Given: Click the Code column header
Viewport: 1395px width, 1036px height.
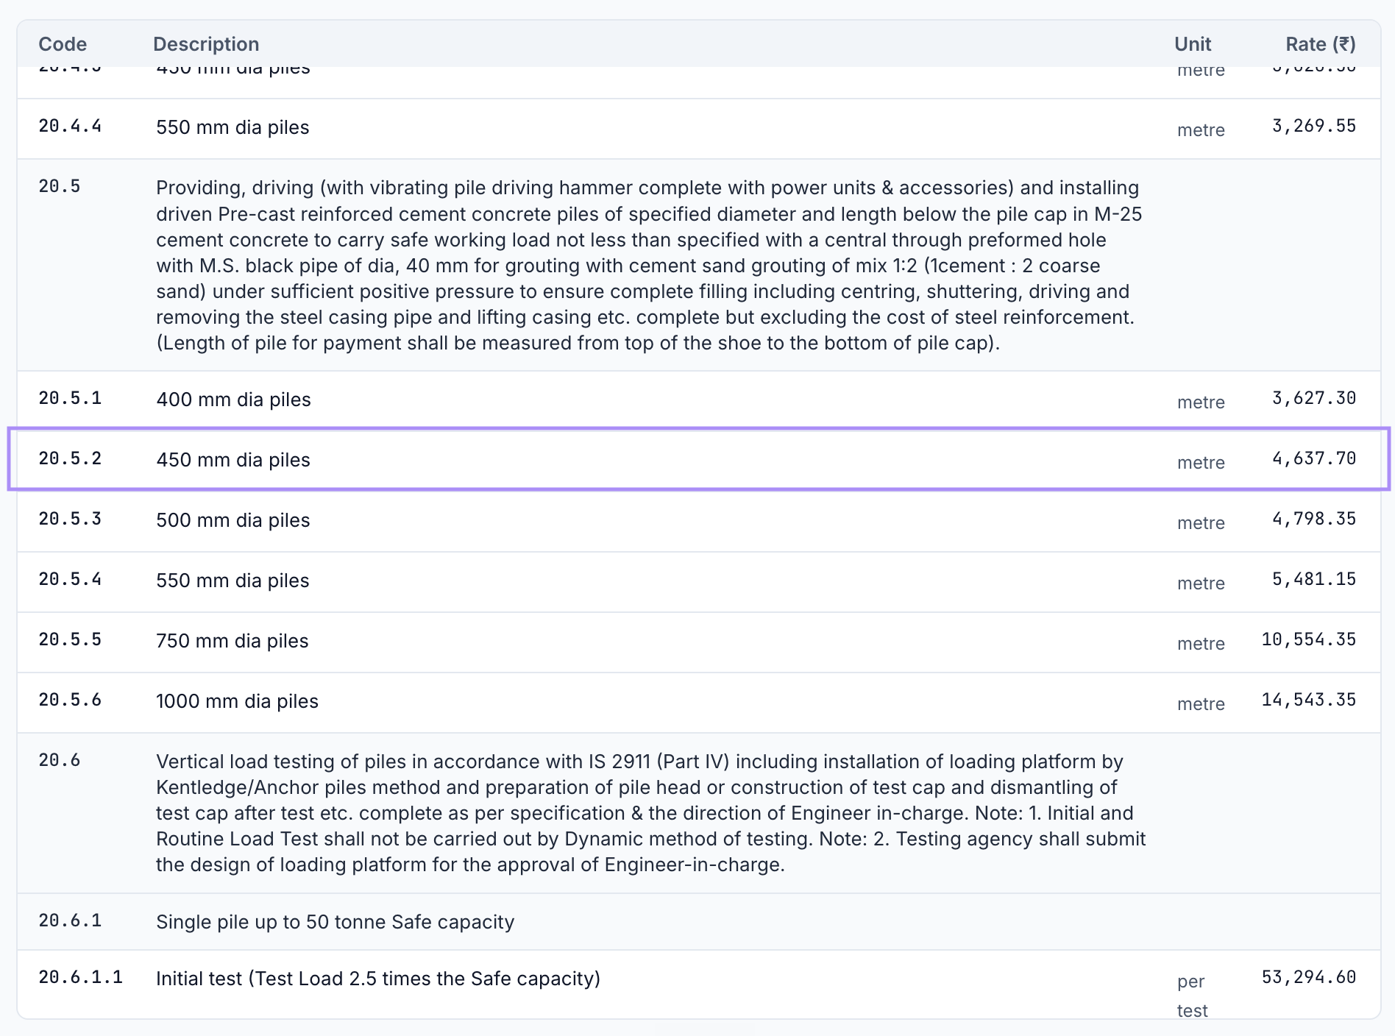Looking at the screenshot, I should click(x=63, y=44).
